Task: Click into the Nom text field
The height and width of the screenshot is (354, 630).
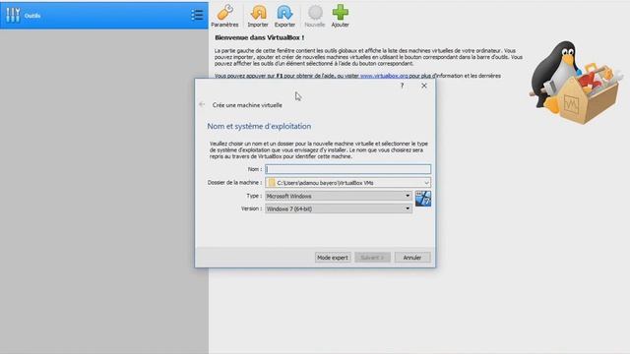Action: [x=347, y=169]
